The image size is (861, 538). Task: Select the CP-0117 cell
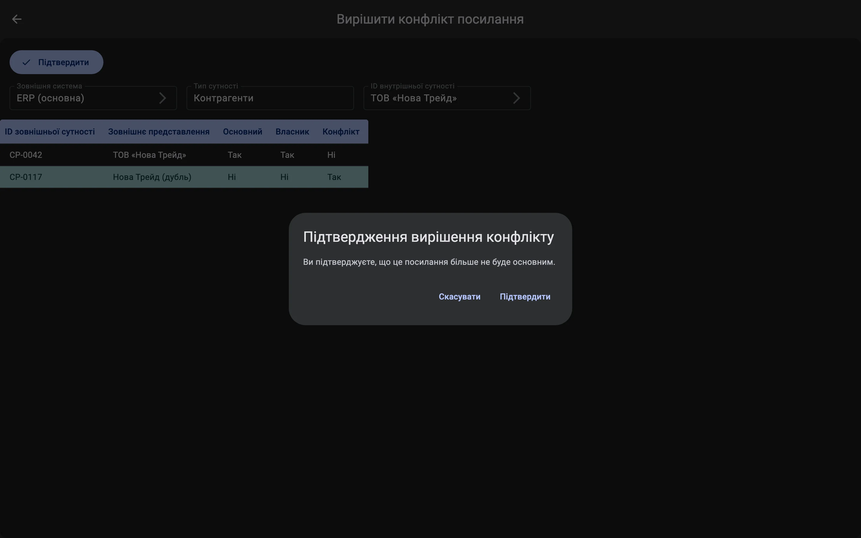point(26,177)
